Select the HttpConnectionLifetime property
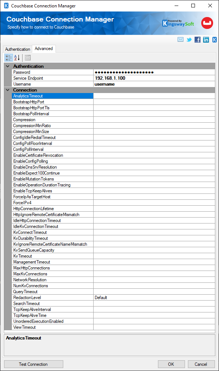This screenshot has height=371, width=219. (53, 208)
